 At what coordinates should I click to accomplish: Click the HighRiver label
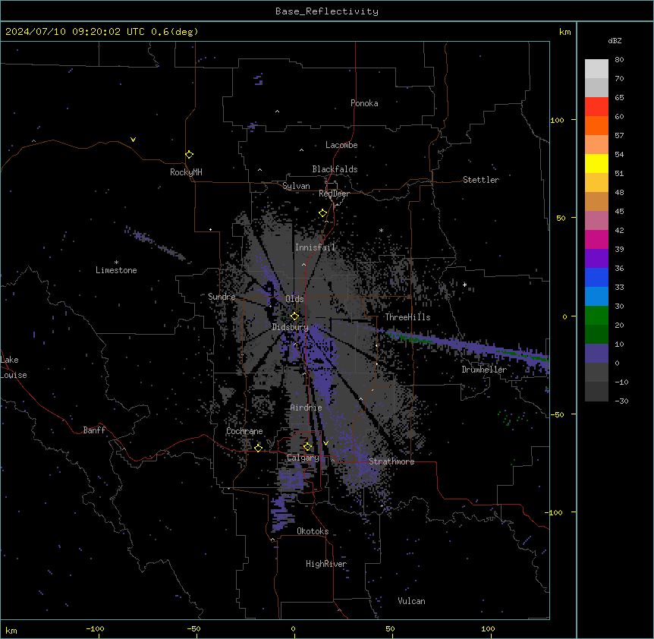326,564
